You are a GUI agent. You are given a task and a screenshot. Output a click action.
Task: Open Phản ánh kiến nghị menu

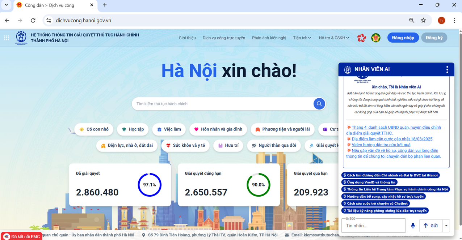pyautogui.click(x=269, y=38)
